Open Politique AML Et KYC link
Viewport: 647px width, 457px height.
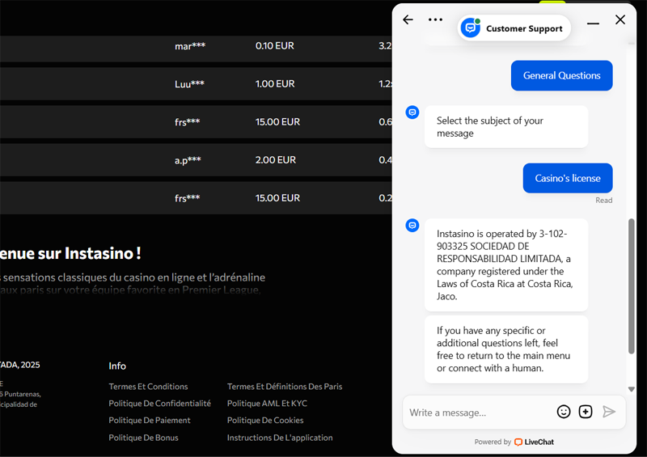point(267,404)
